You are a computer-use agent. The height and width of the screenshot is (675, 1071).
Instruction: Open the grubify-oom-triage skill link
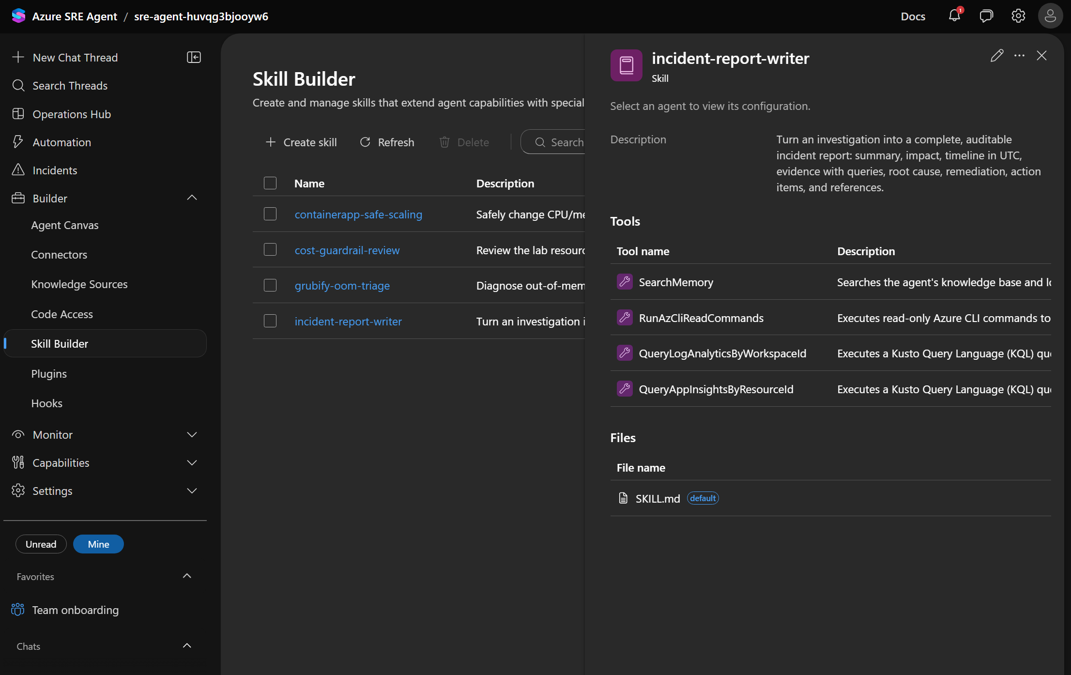[x=342, y=285]
